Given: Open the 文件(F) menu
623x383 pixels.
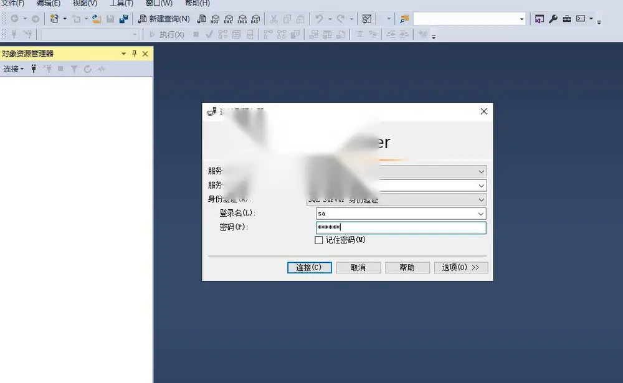Looking at the screenshot, I should point(12,3).
